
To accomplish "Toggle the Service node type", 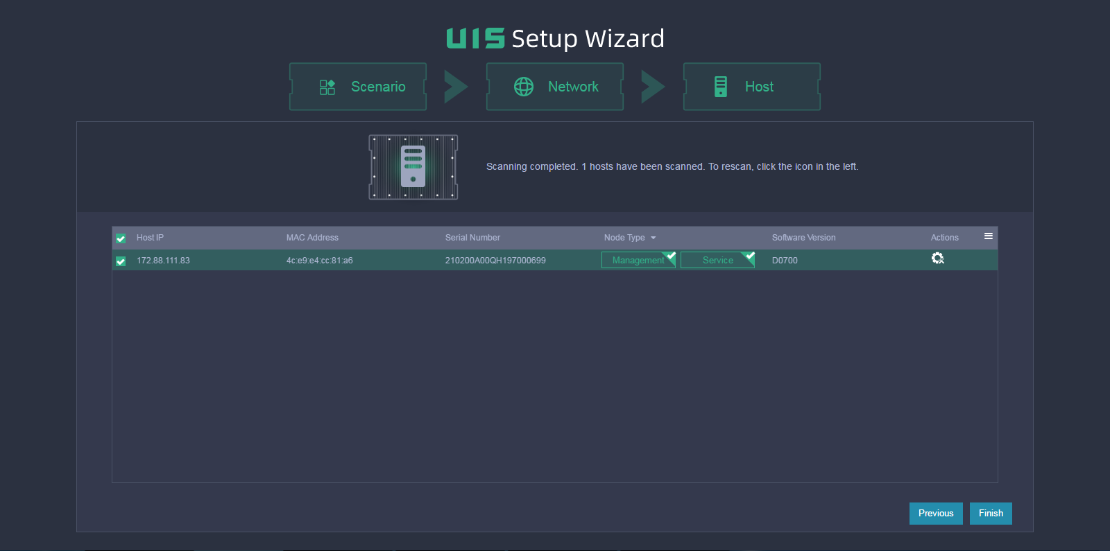I will (717, 260).
